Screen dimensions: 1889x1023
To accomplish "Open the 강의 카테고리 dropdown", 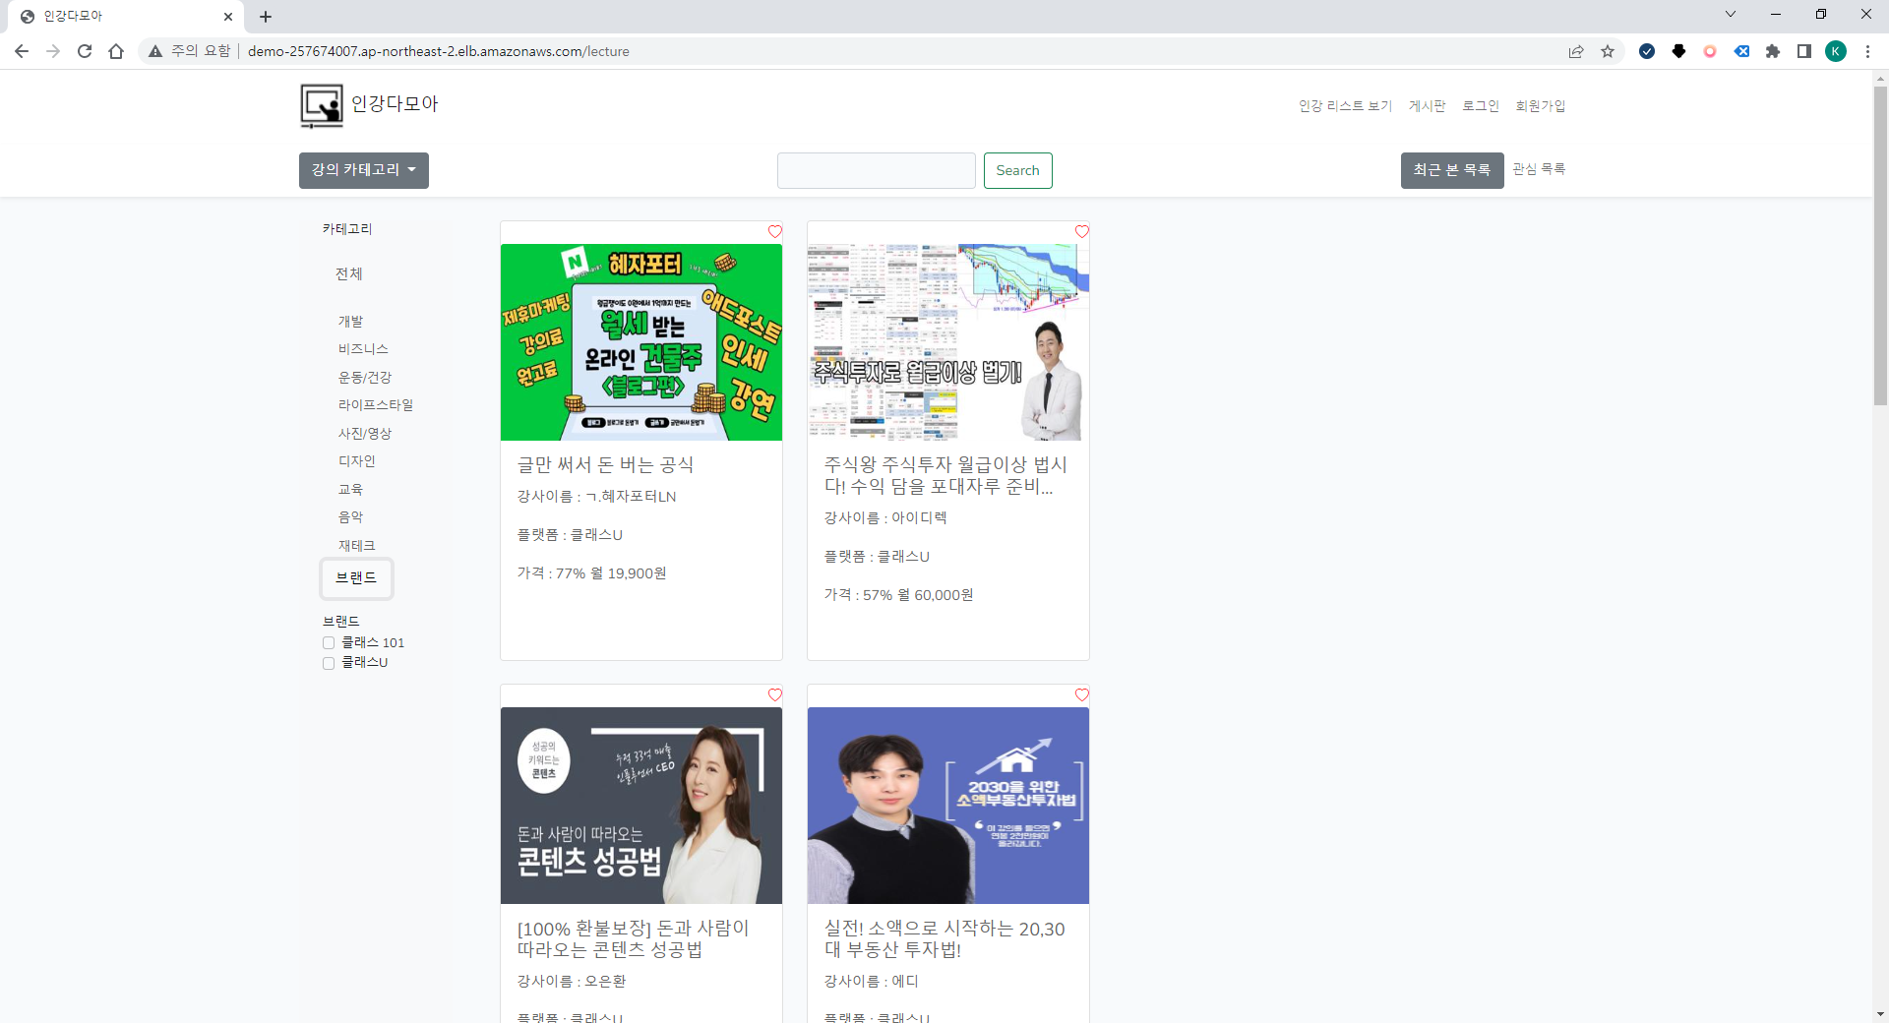I will click(363, 170).
